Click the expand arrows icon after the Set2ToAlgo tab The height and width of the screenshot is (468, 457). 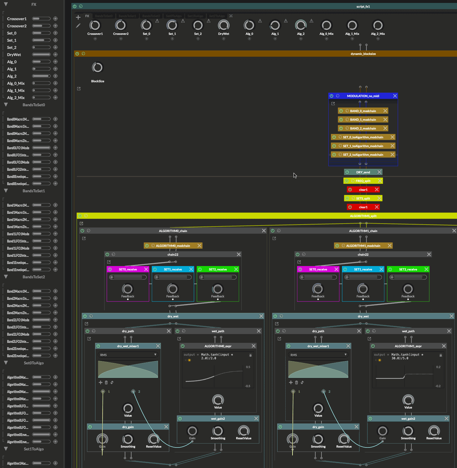(x=231, y=16)
